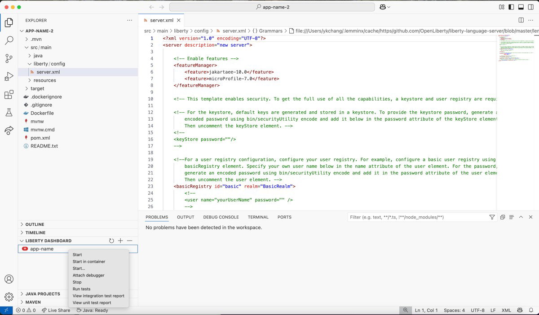Viewport: 539px width, 315px height.
Task: Expand the Maven section
Action: click(78, 302)
